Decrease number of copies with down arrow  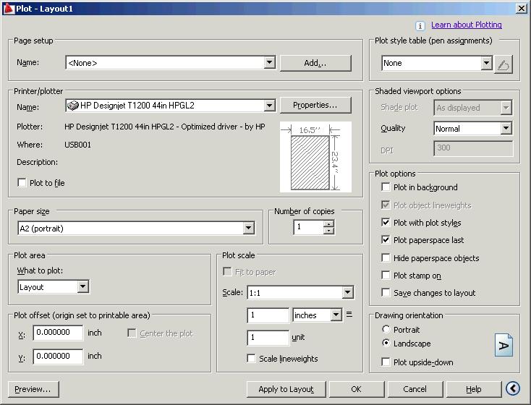point(328,231)
